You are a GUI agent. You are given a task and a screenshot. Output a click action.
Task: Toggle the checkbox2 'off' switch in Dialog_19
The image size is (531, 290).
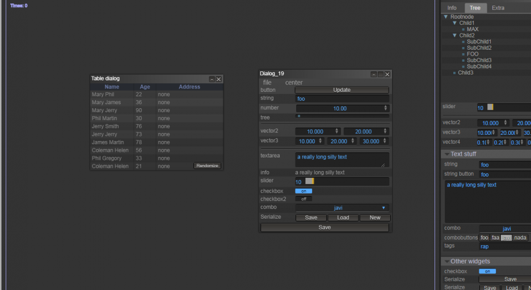[304, 199]
